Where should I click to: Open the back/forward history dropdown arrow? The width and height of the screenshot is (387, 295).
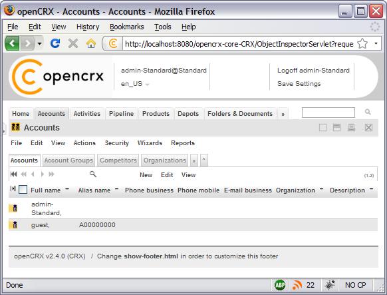tap(39, 44)
